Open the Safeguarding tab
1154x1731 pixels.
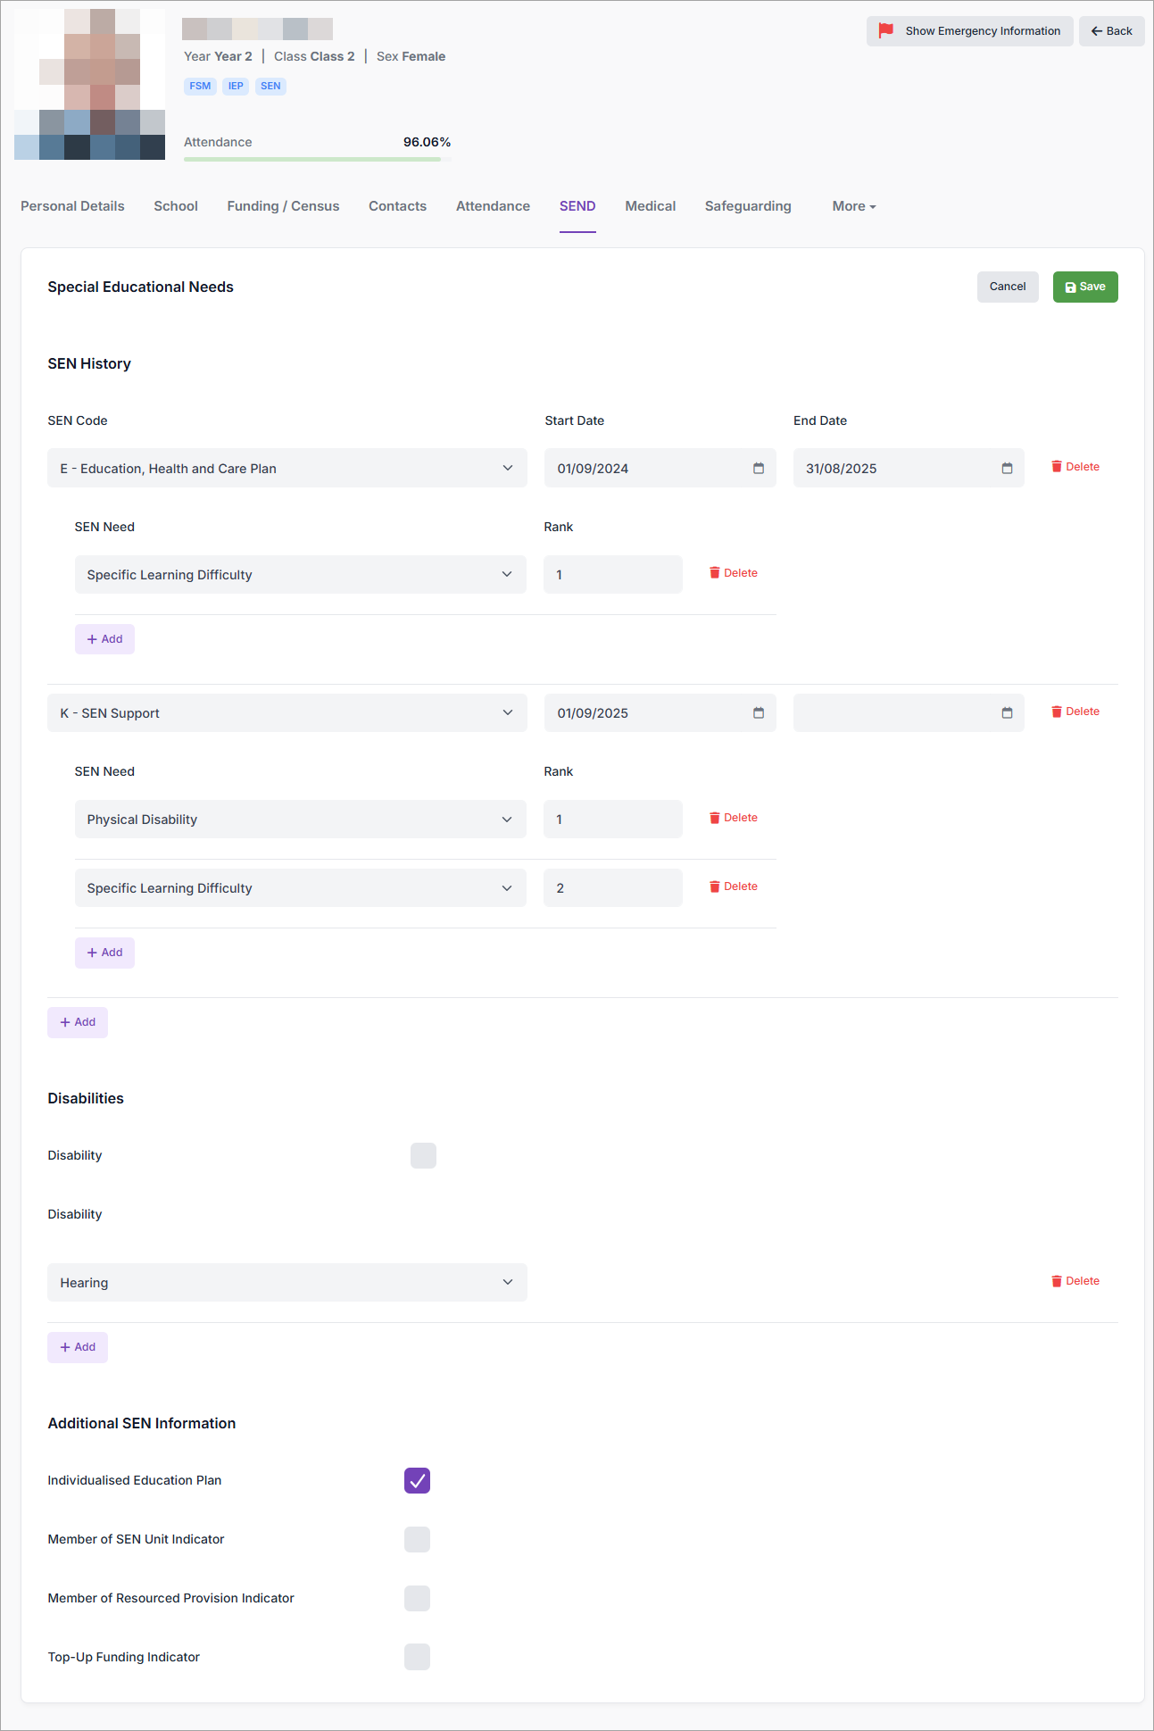click(x=747, y=206)
